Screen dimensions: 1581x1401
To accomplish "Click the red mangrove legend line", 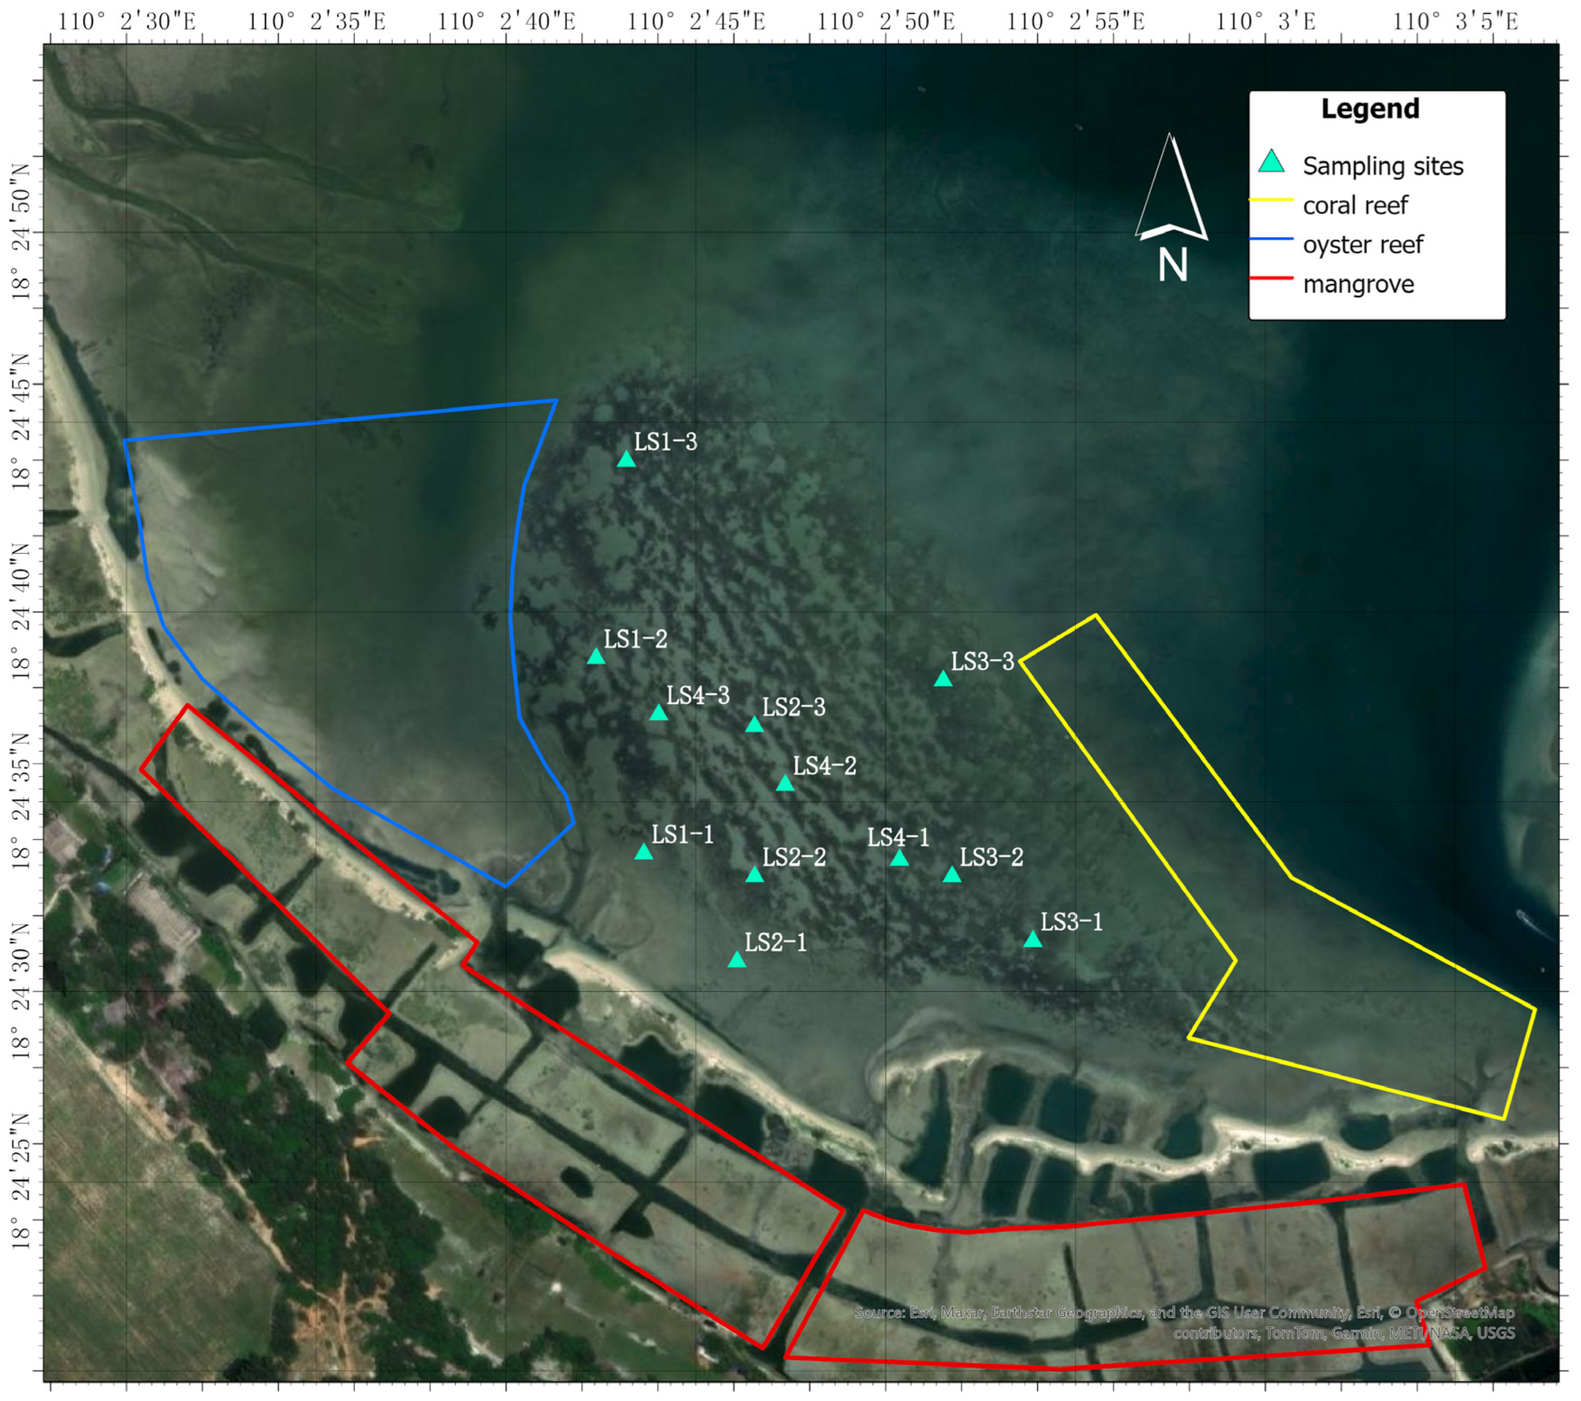I will coord(1271,279).
